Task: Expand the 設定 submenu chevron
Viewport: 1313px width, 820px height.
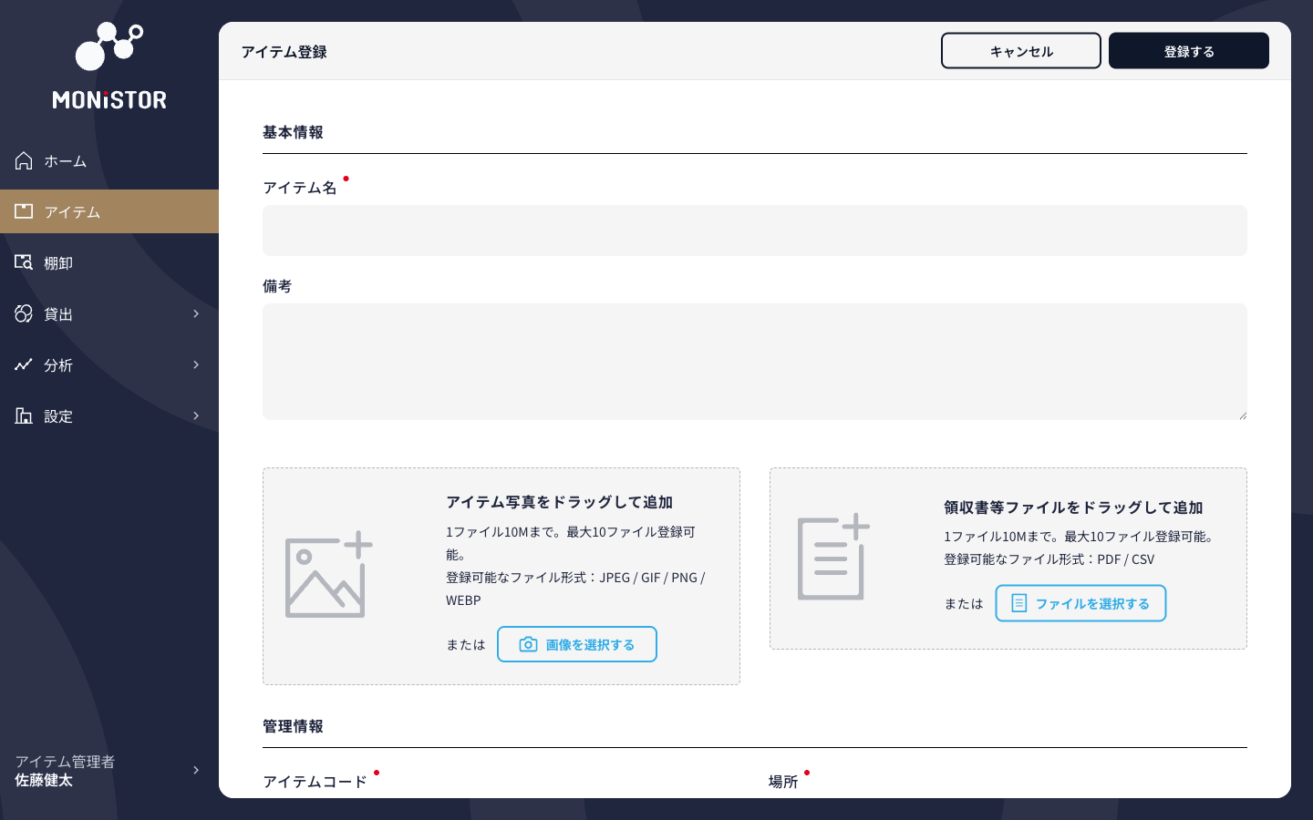Action: coord(195,415)
